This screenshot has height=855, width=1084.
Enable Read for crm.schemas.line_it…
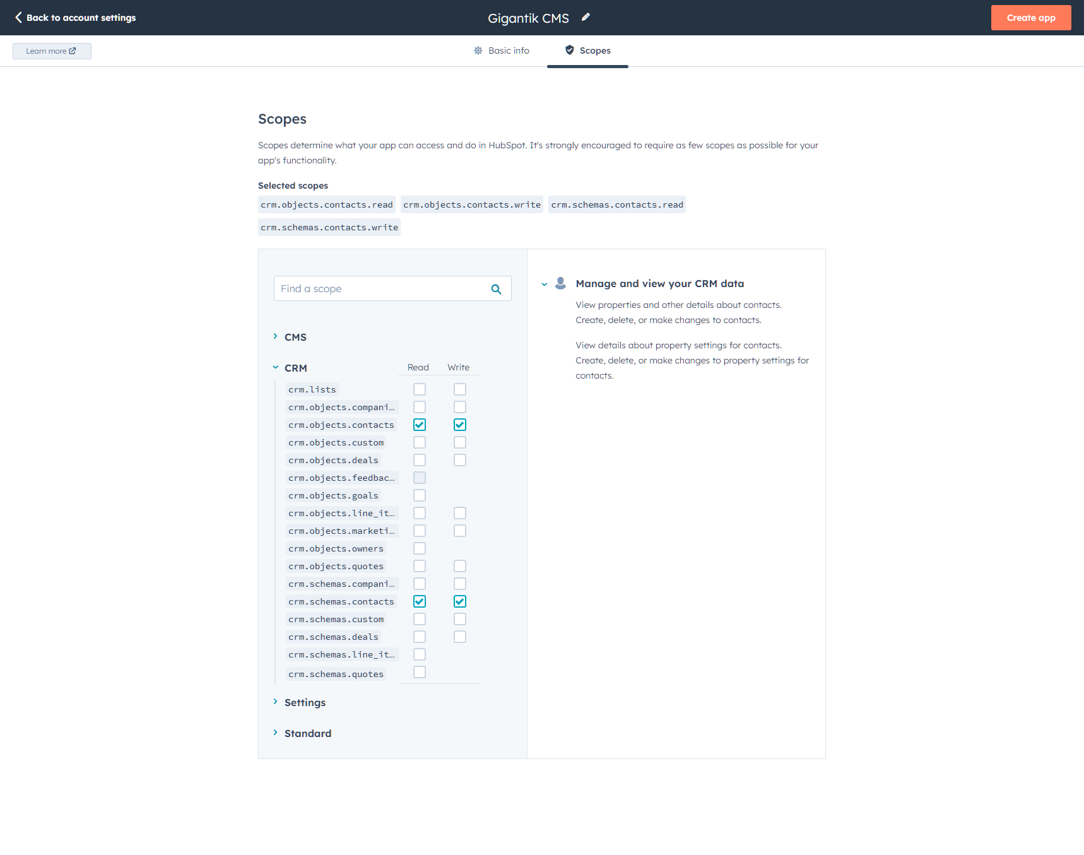click(420, 654)
